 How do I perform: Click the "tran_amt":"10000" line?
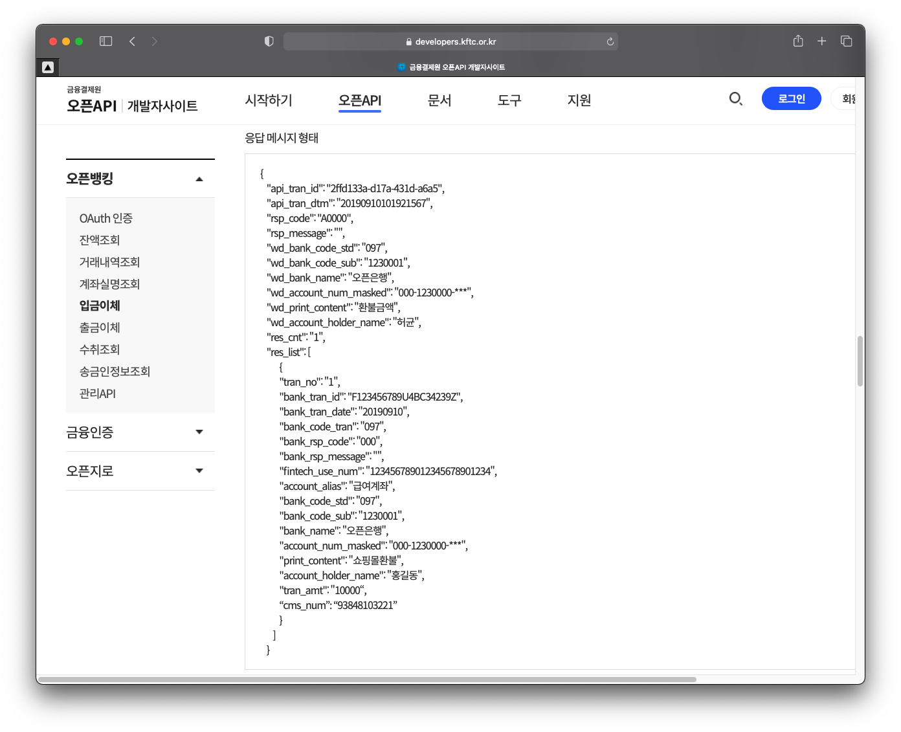pyautogui.click(x=323, y=590)
